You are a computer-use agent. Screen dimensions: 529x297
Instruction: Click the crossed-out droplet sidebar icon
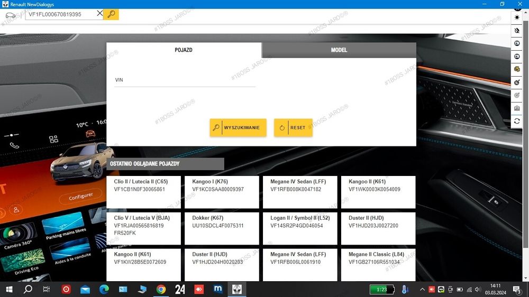(x=517, y=31)
